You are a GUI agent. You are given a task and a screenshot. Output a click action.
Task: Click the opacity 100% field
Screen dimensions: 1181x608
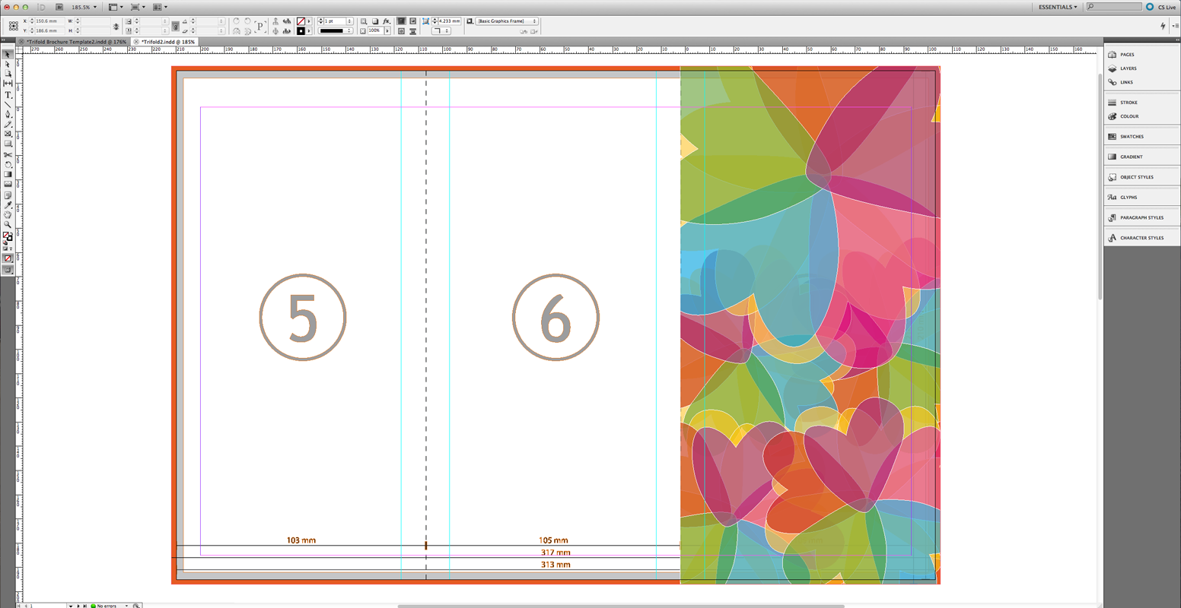tap(376, 31)
